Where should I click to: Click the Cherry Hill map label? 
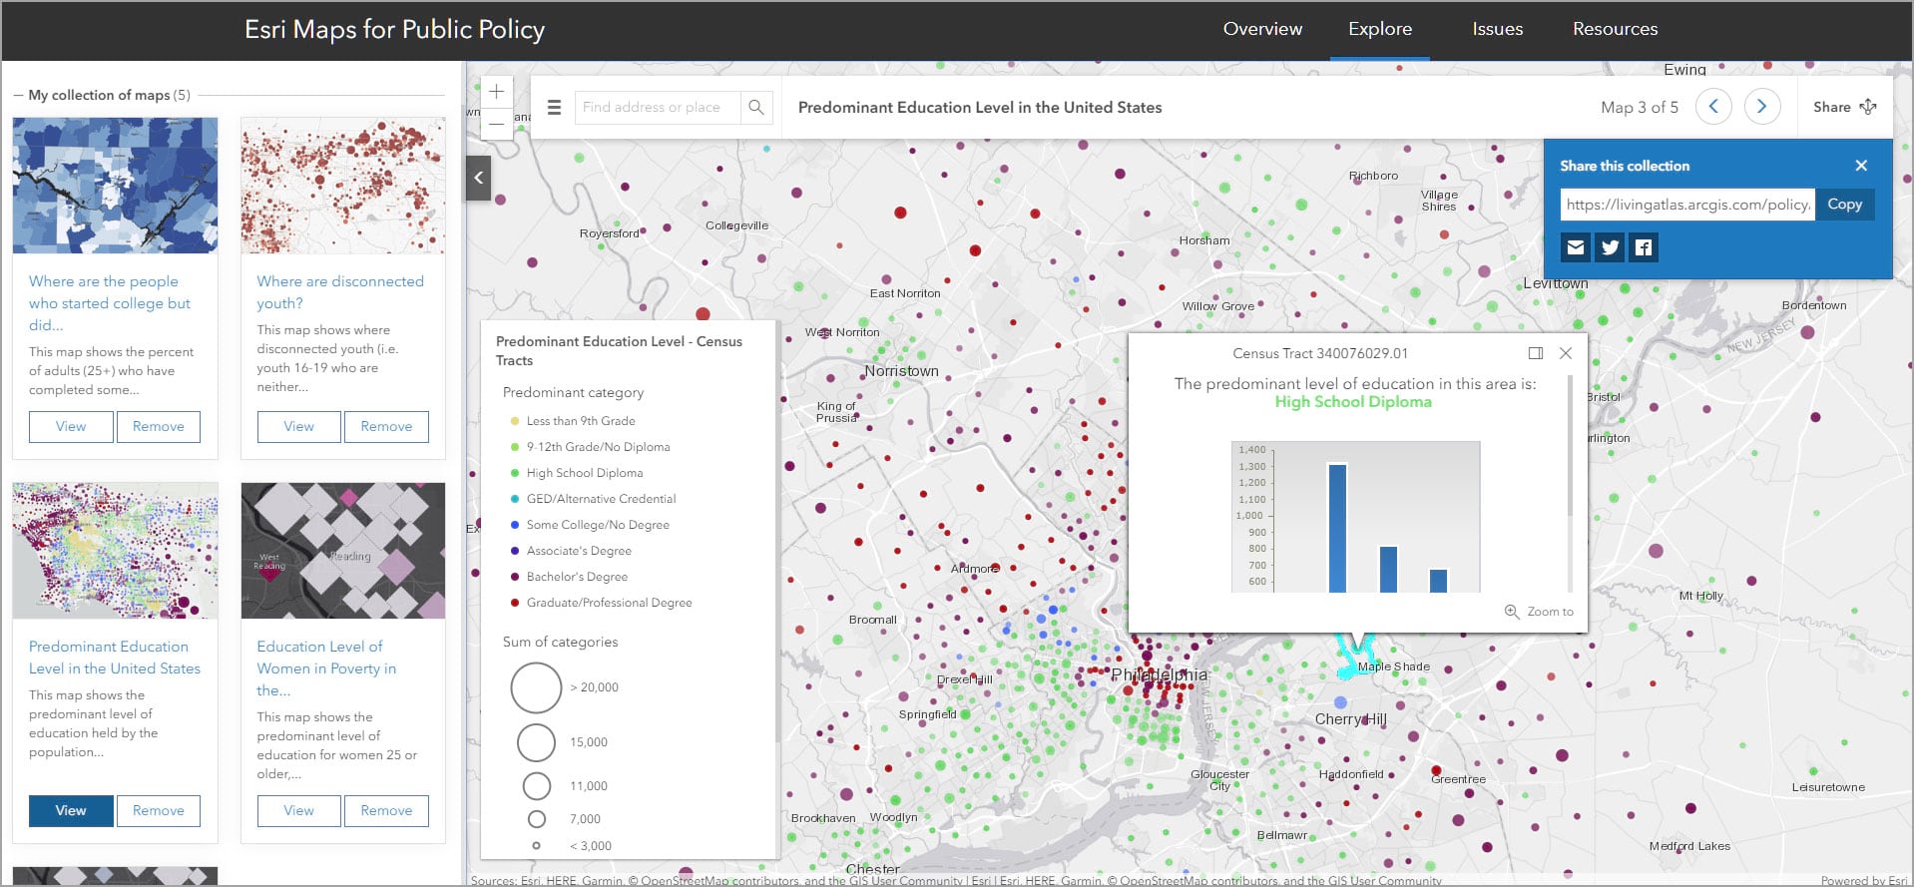click(1351, 719)
